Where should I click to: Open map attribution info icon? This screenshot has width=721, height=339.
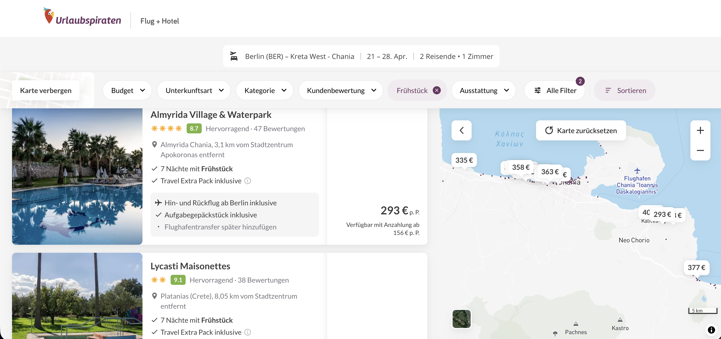tap(711, 330)
